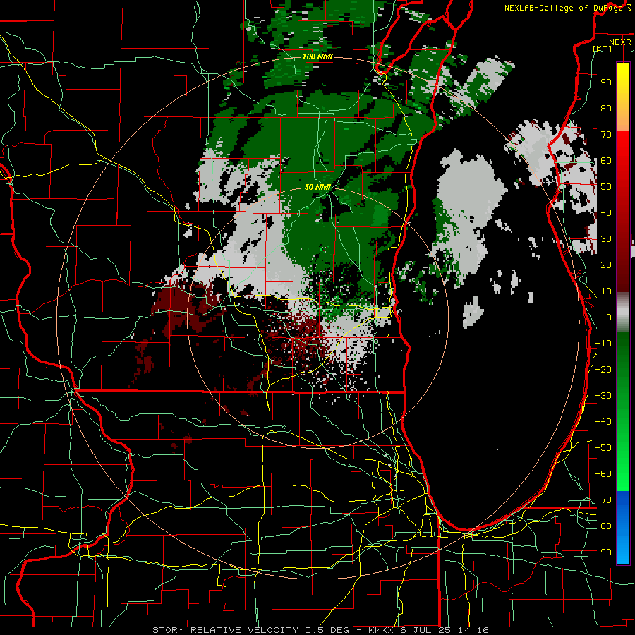This screenshot has width=635, height=635.
Task: Click the -70 scale label
Action: pos(603,500)
